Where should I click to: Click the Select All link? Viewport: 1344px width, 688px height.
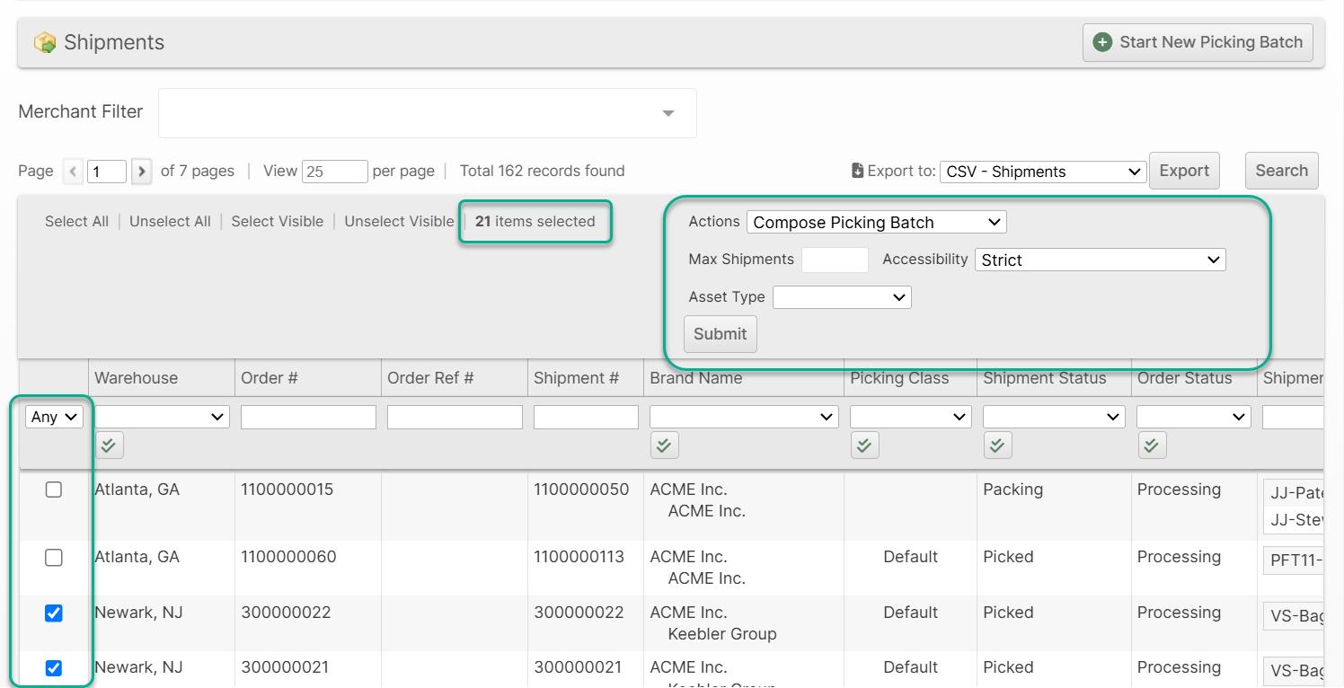(76, 222)
